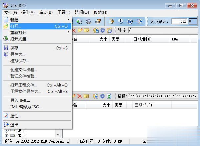Click the 0KB total size field
Viewport: 200px width, 146px height.
click(x=179, y=21)
